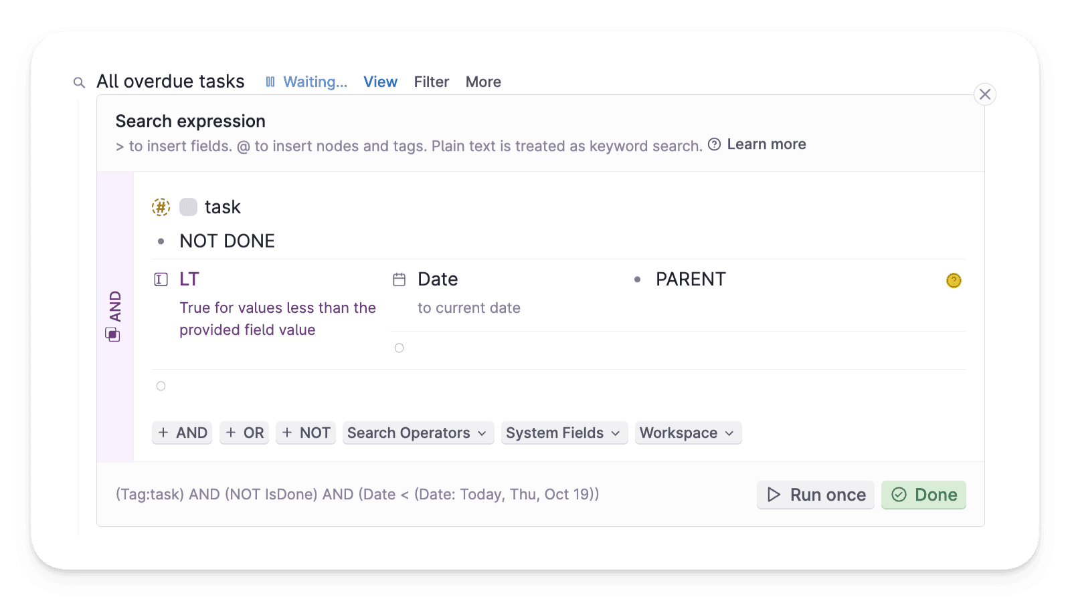
Task: Open the Filter menu
Action: click(432, 82)
